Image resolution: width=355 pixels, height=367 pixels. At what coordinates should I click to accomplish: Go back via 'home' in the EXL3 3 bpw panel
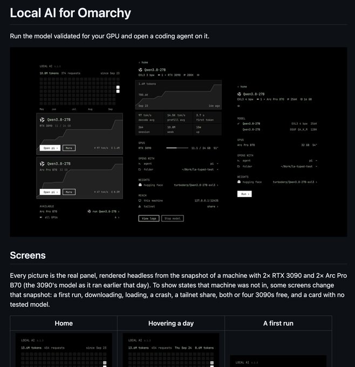(x=143, y=63)
